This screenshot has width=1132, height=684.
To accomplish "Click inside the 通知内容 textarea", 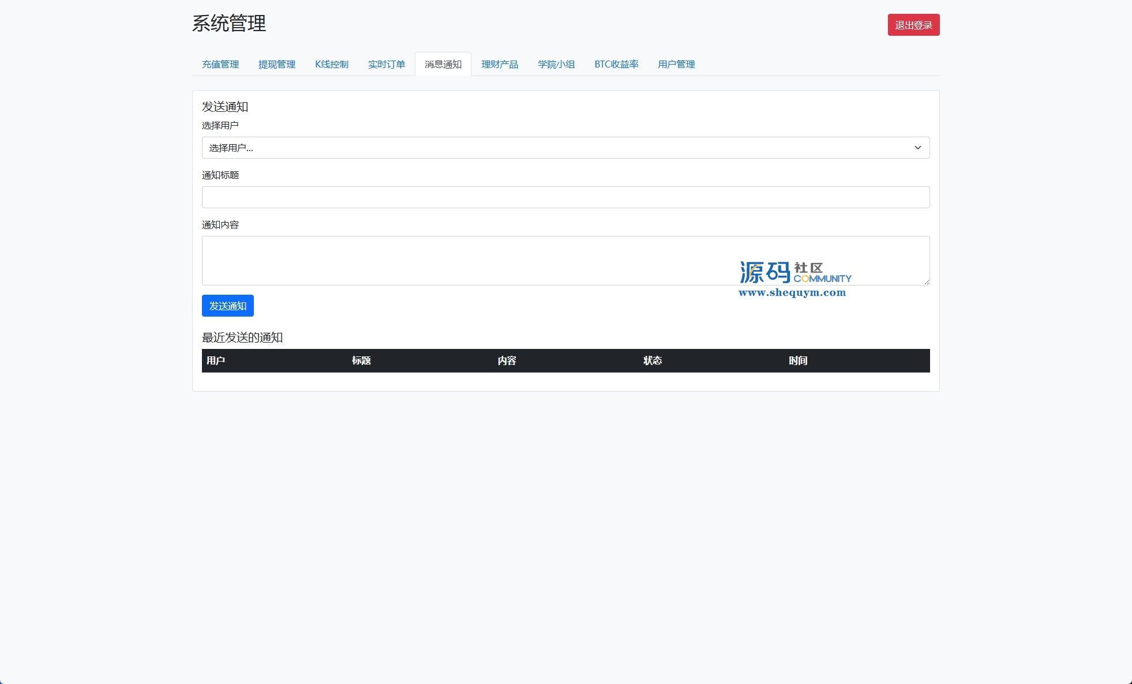I will pyautogui.click(x=462, y=260).
